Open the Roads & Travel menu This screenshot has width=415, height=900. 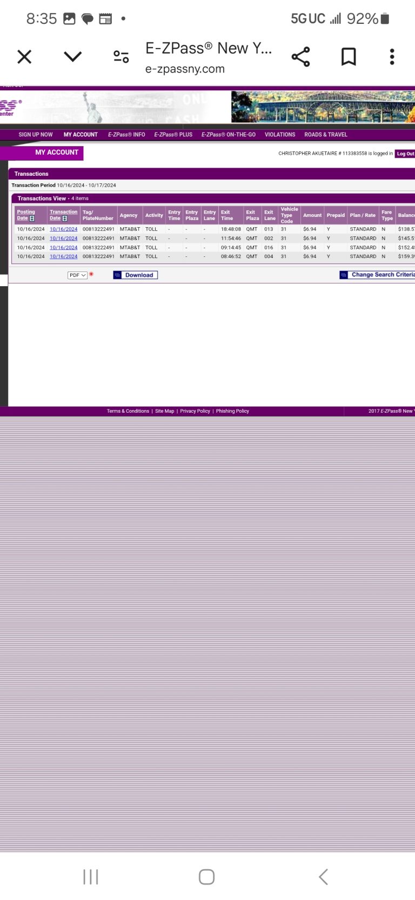tap(325, 135)
